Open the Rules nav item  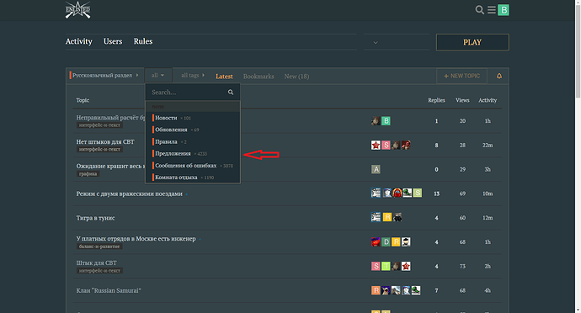tap(143, 41)
